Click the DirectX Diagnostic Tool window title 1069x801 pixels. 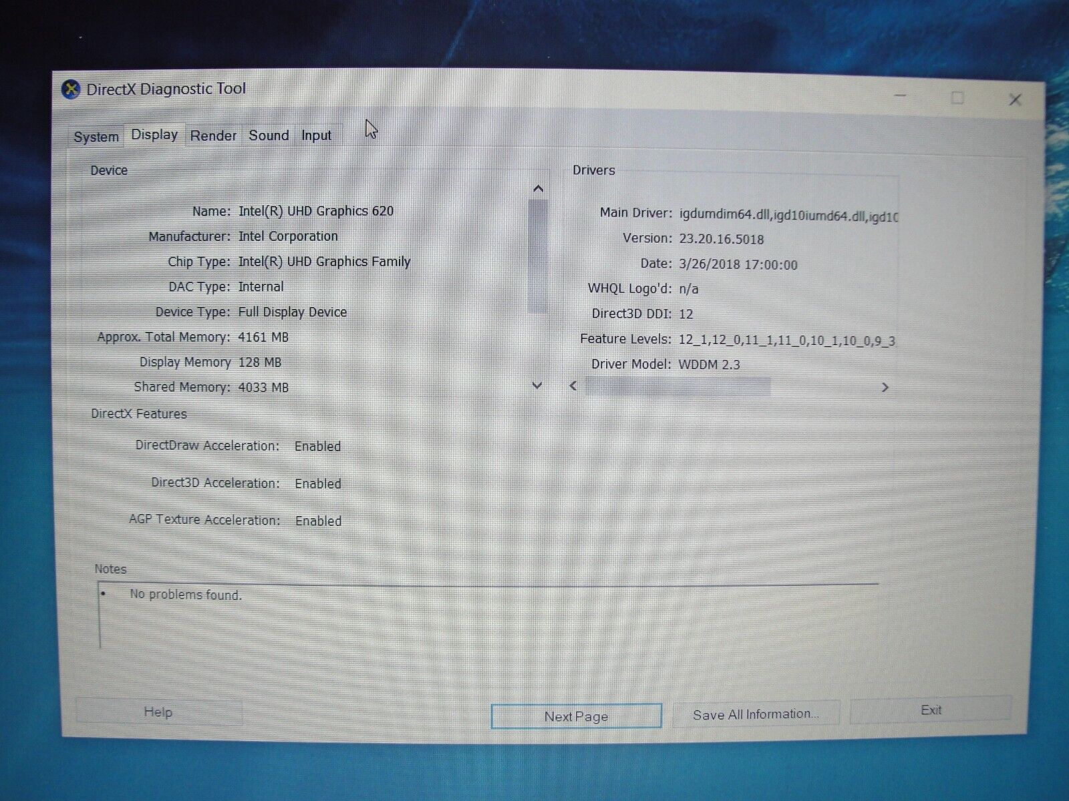tap(166, 89)
